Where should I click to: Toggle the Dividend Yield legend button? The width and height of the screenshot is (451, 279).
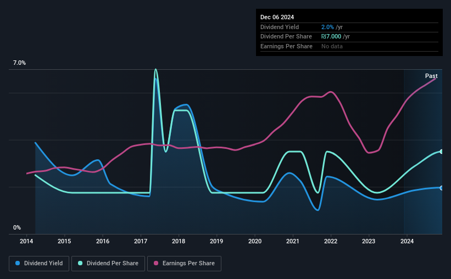[39, 264]
